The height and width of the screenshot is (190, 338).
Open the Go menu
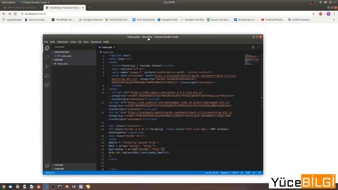click(x=80, y=42)
